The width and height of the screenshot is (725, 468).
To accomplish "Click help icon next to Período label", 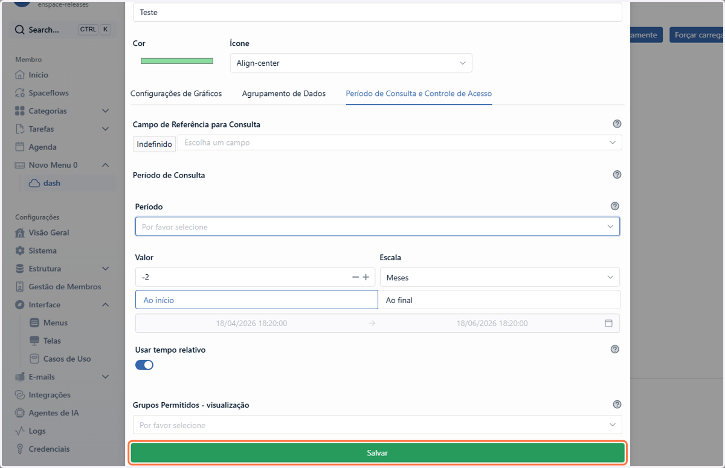I will click(x=615, y=206).
